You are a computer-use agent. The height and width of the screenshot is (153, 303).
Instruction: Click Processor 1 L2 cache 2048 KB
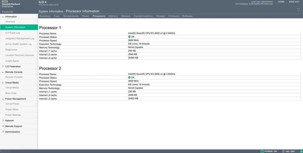(133, 54)
